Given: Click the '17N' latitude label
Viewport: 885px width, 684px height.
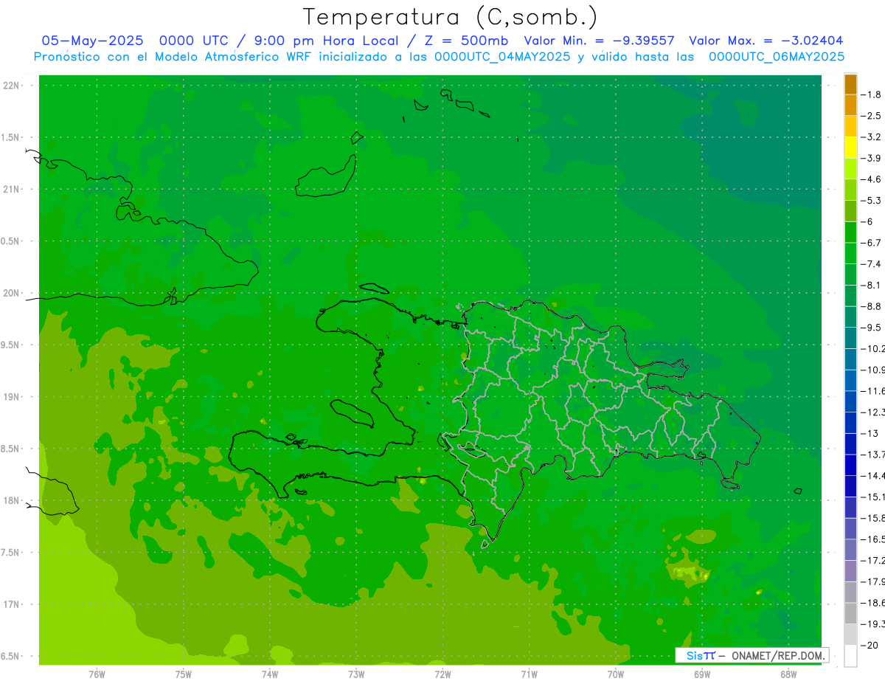Looking at the screenshot, I should tap(13, 604).
